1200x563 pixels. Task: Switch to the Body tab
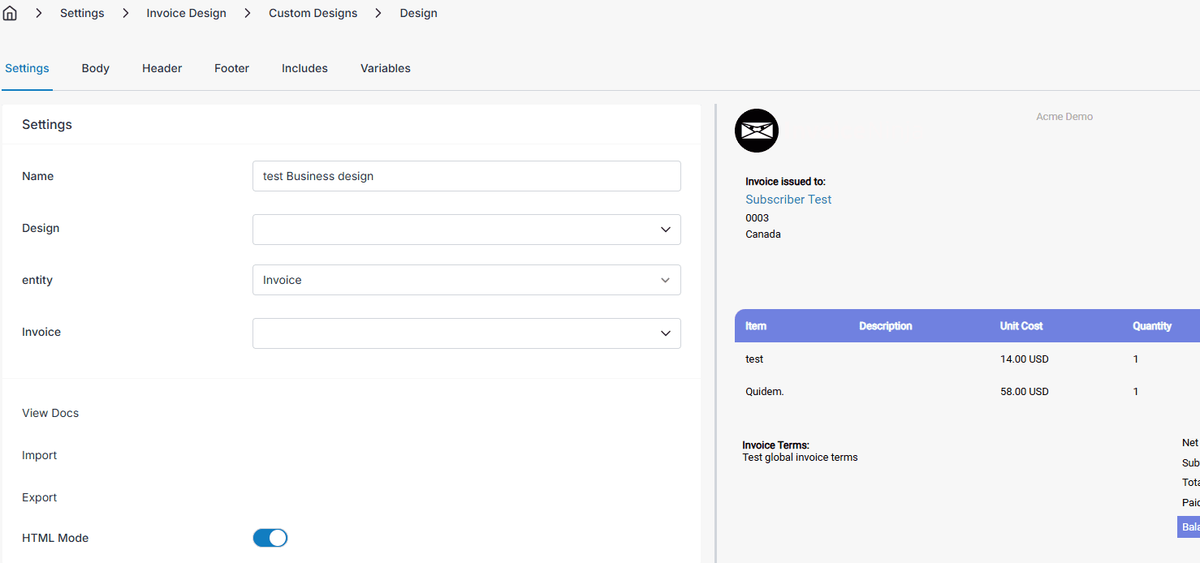(96, 68)
